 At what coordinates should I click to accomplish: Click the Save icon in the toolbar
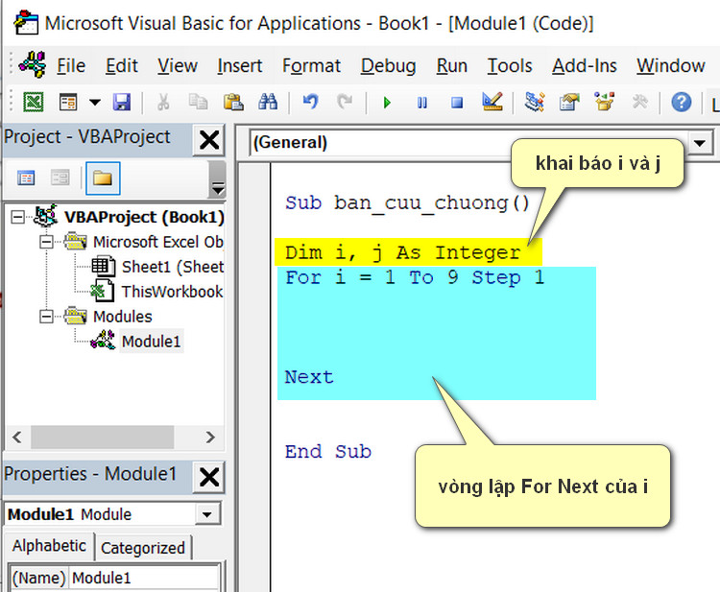(x=122, y=102)
